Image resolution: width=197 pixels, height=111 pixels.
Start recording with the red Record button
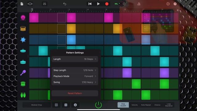click(107, 4)
